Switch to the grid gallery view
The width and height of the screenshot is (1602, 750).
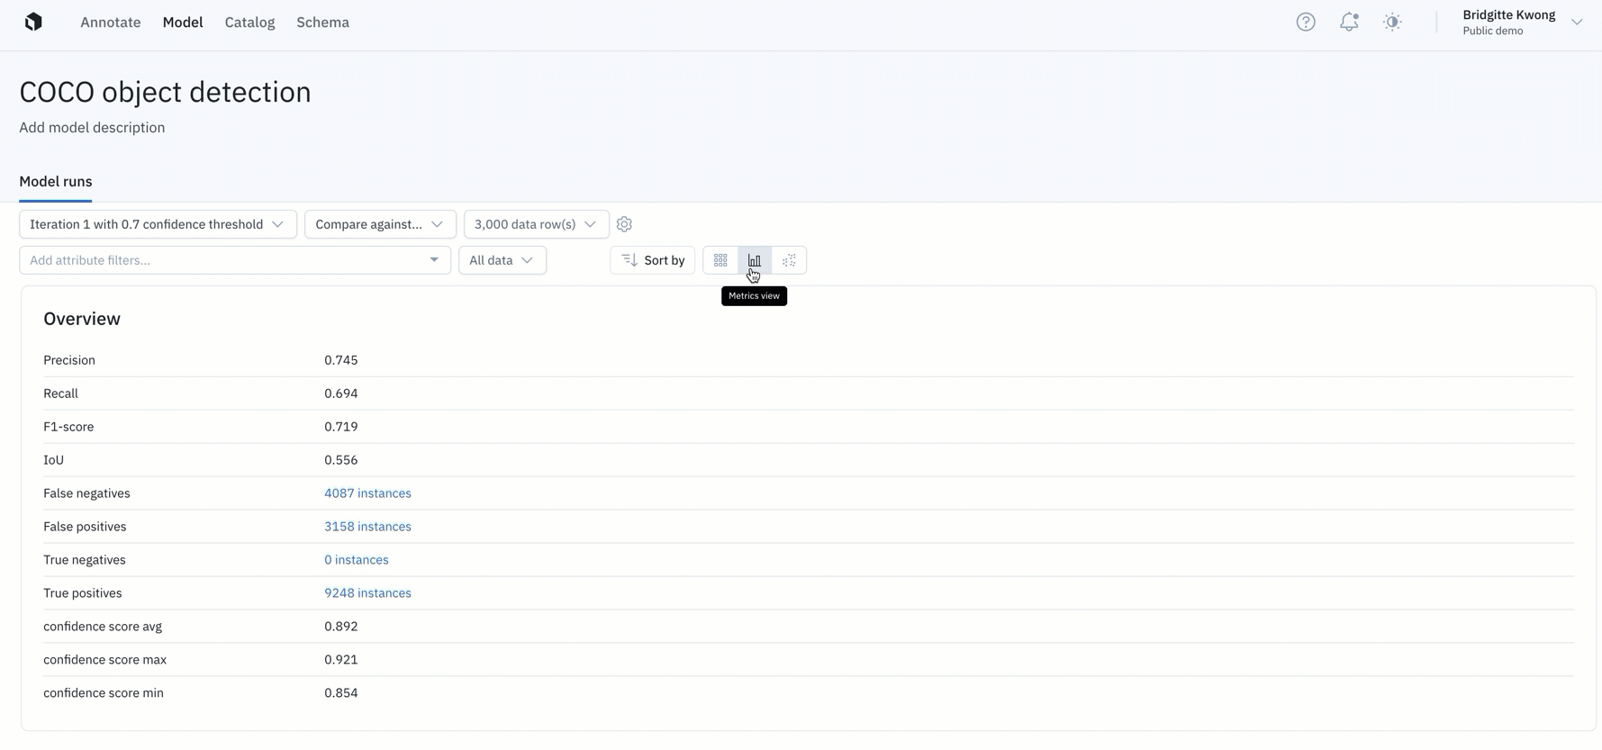coord(720,260)
